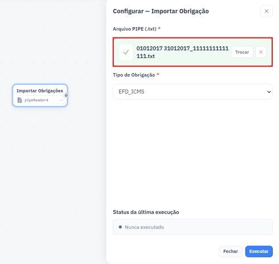279x264 pixels.
Task: Click the dash indicator on the node
Action: pyautogui.click(x=61, y=100)
